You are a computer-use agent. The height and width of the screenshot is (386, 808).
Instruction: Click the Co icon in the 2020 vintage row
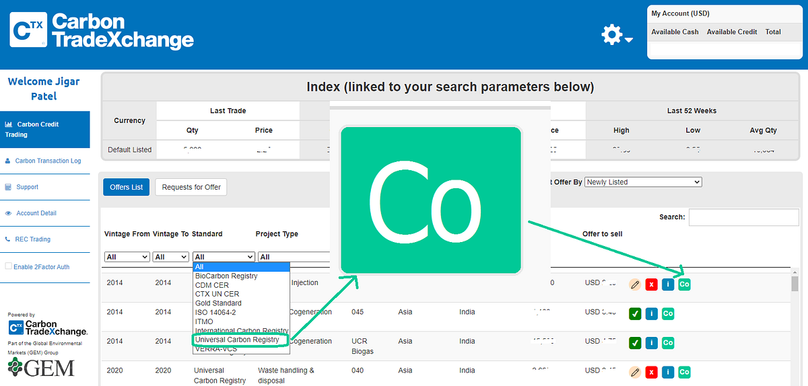coord(684,372)
